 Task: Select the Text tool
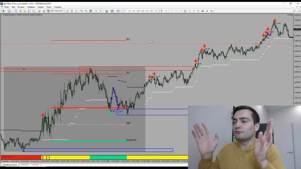pyautogui.click(x=194, y=11)
